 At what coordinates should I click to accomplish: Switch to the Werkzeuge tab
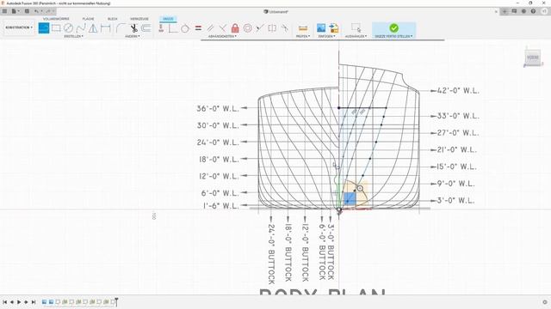[x=139, y=19]
